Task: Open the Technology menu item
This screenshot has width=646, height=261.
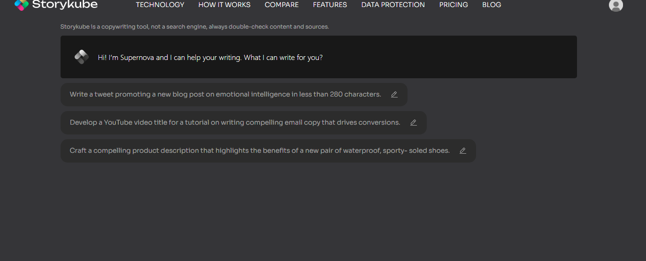Action: coord(160,5)
